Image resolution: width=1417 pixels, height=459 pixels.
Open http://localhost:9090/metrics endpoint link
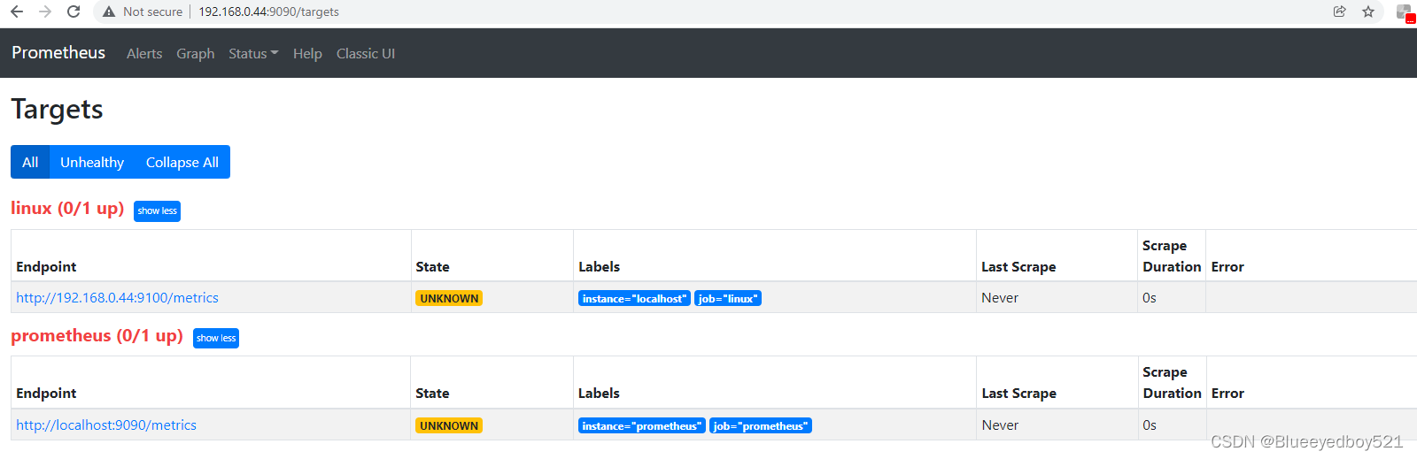coord(106,425)
